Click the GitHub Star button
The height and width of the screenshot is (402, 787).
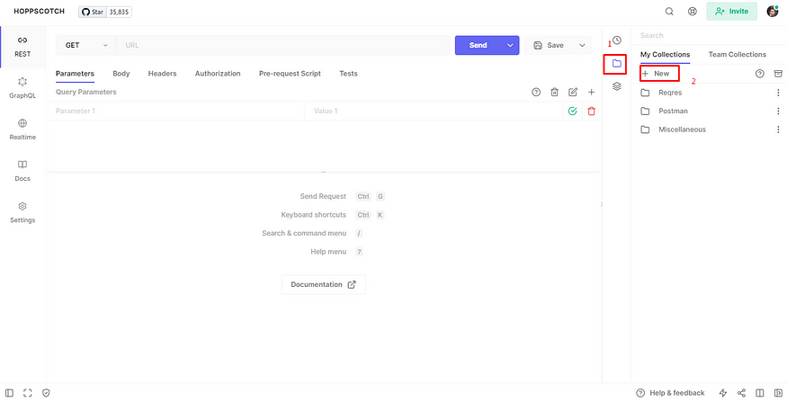93,12
